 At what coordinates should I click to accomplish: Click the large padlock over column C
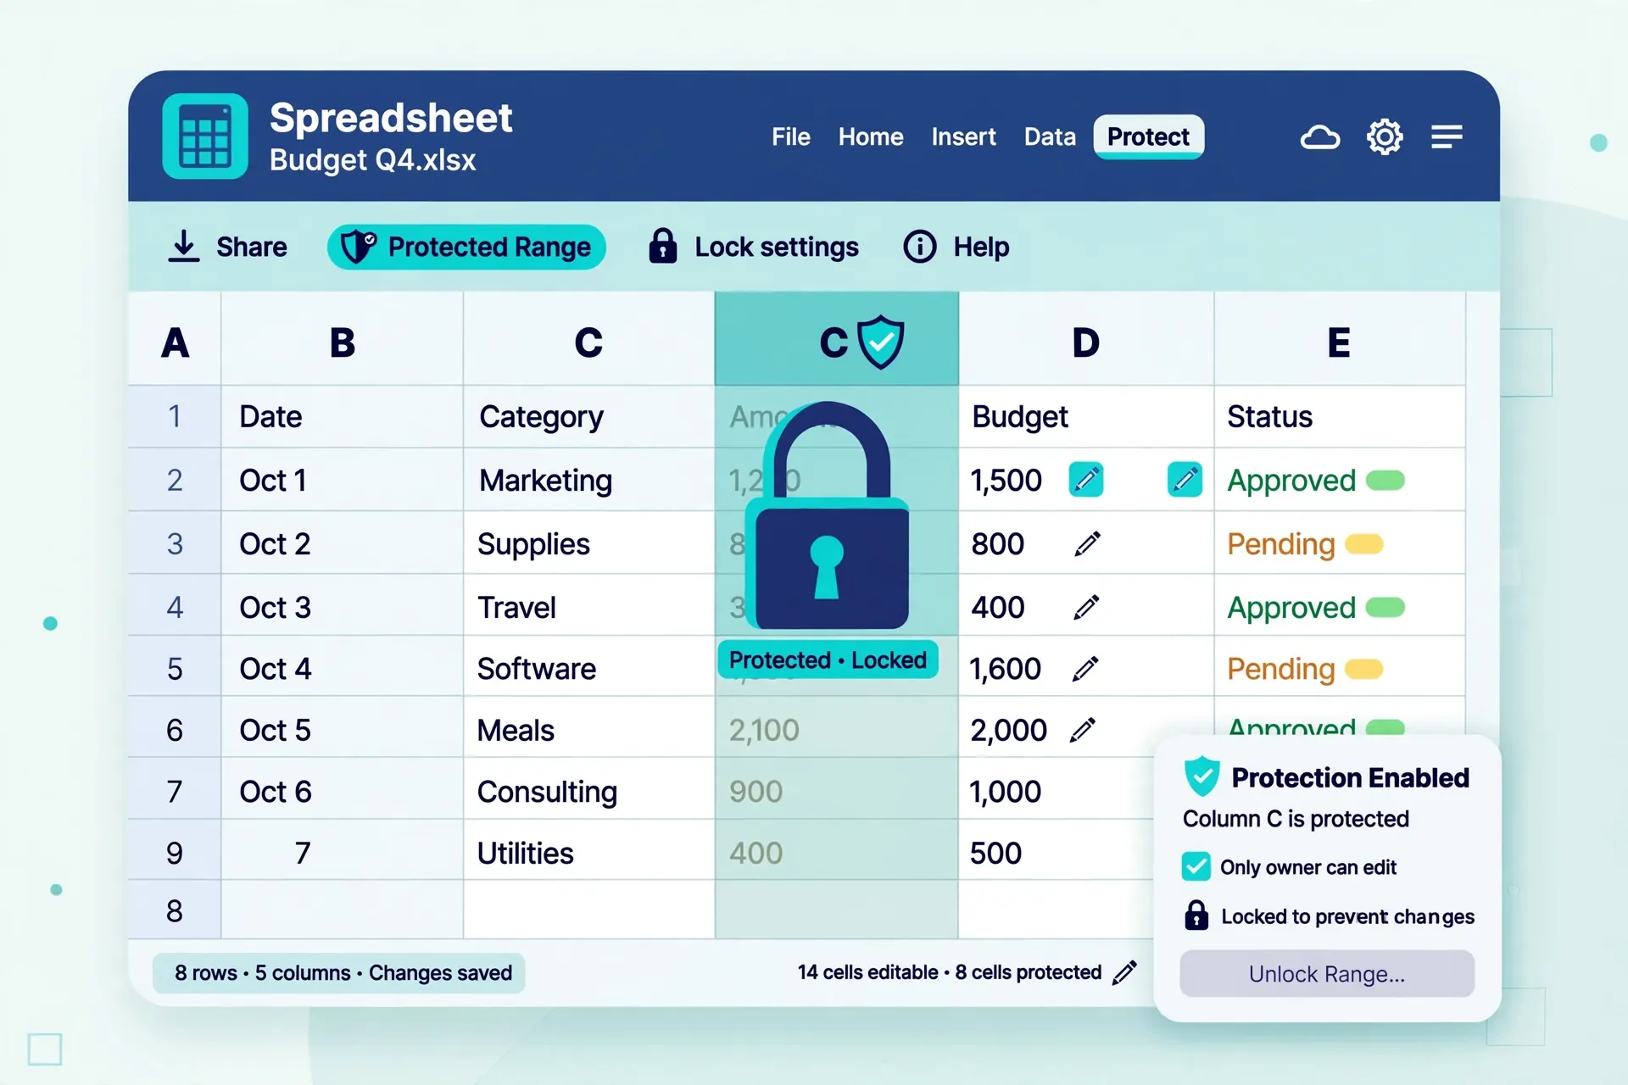tap(828, 515)
